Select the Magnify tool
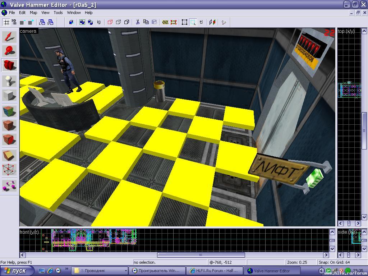Screen dimensions: 368x276 [x=10, y=51]
